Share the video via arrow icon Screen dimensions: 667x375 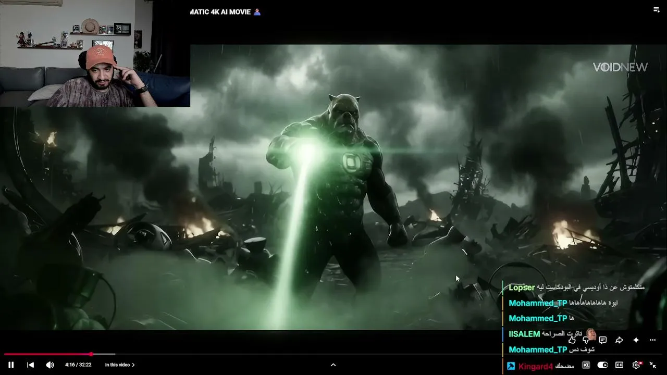pyautogui.click(x=619, y=340)
